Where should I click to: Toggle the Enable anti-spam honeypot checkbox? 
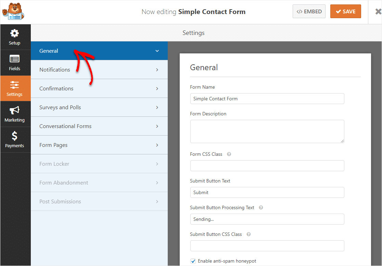click(x=193, y=261)
